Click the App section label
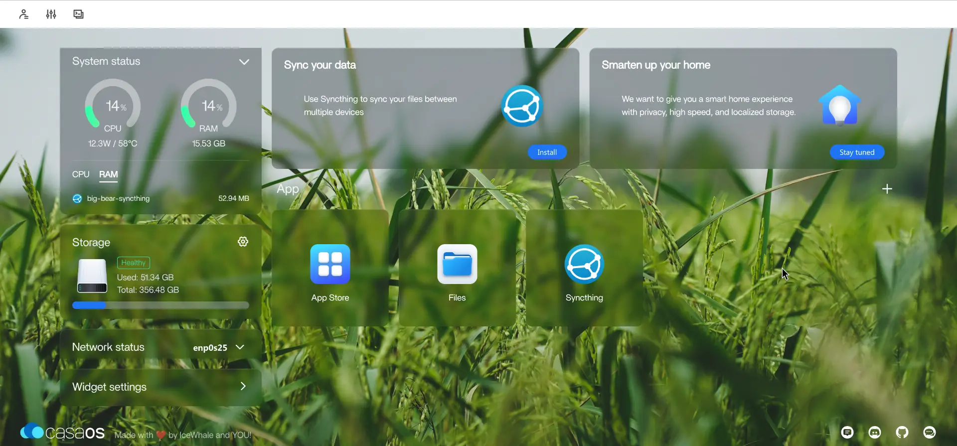Screen dimensions: 957x446 [288, 189]
